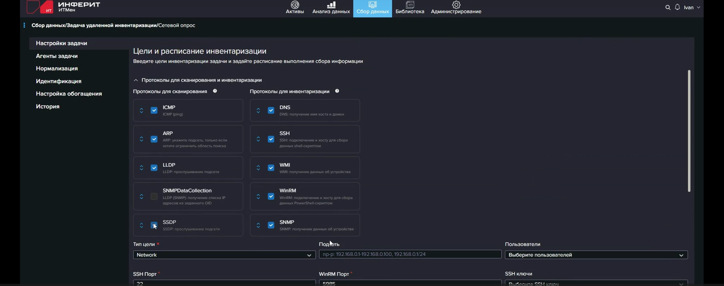Open the Администрирование gear icon
Image resolution: width=724 pixels, height=286 pixels.
tap(456, 5)
